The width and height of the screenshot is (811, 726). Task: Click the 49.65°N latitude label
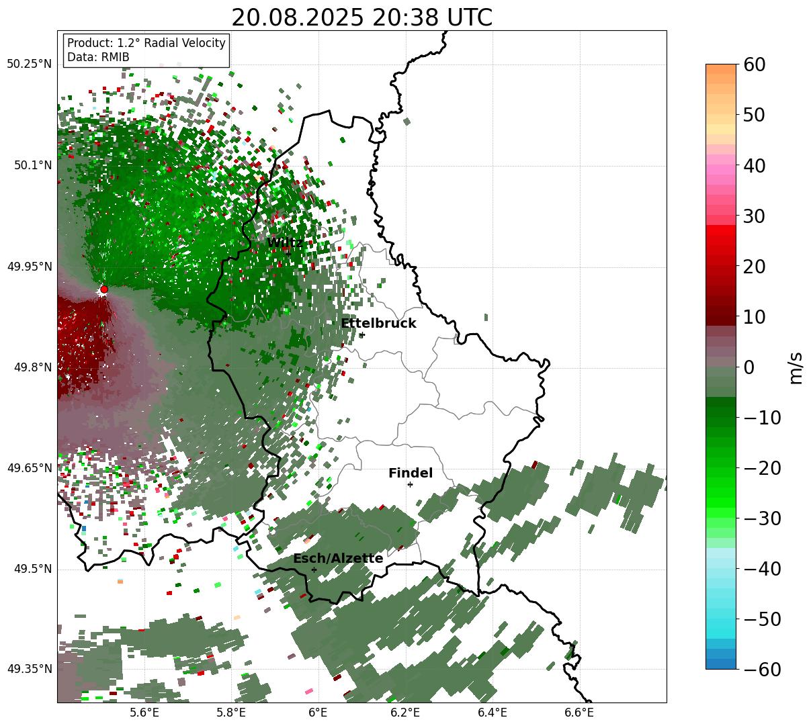point(29,467)
